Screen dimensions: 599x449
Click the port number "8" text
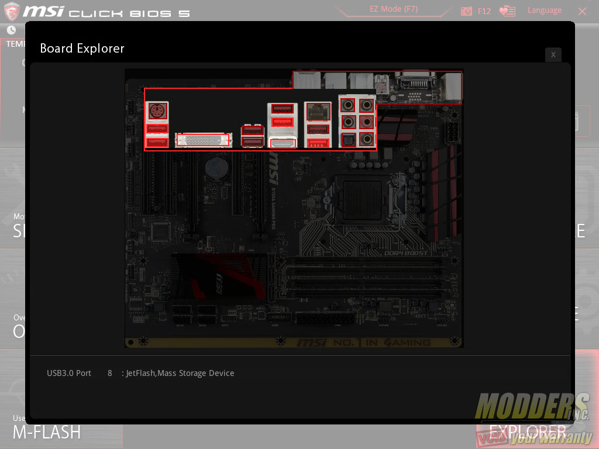coord(109,373)
